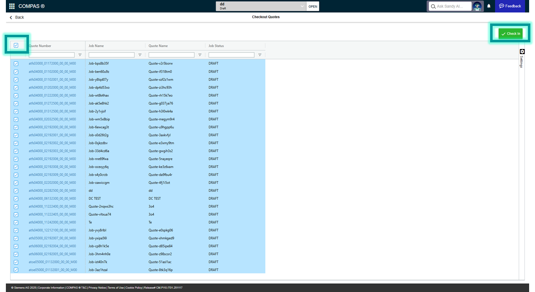The height and width of the screenshot is (292, 535).
Task: Open the Privacy Notice footer link
Action: tap(97, 287)
